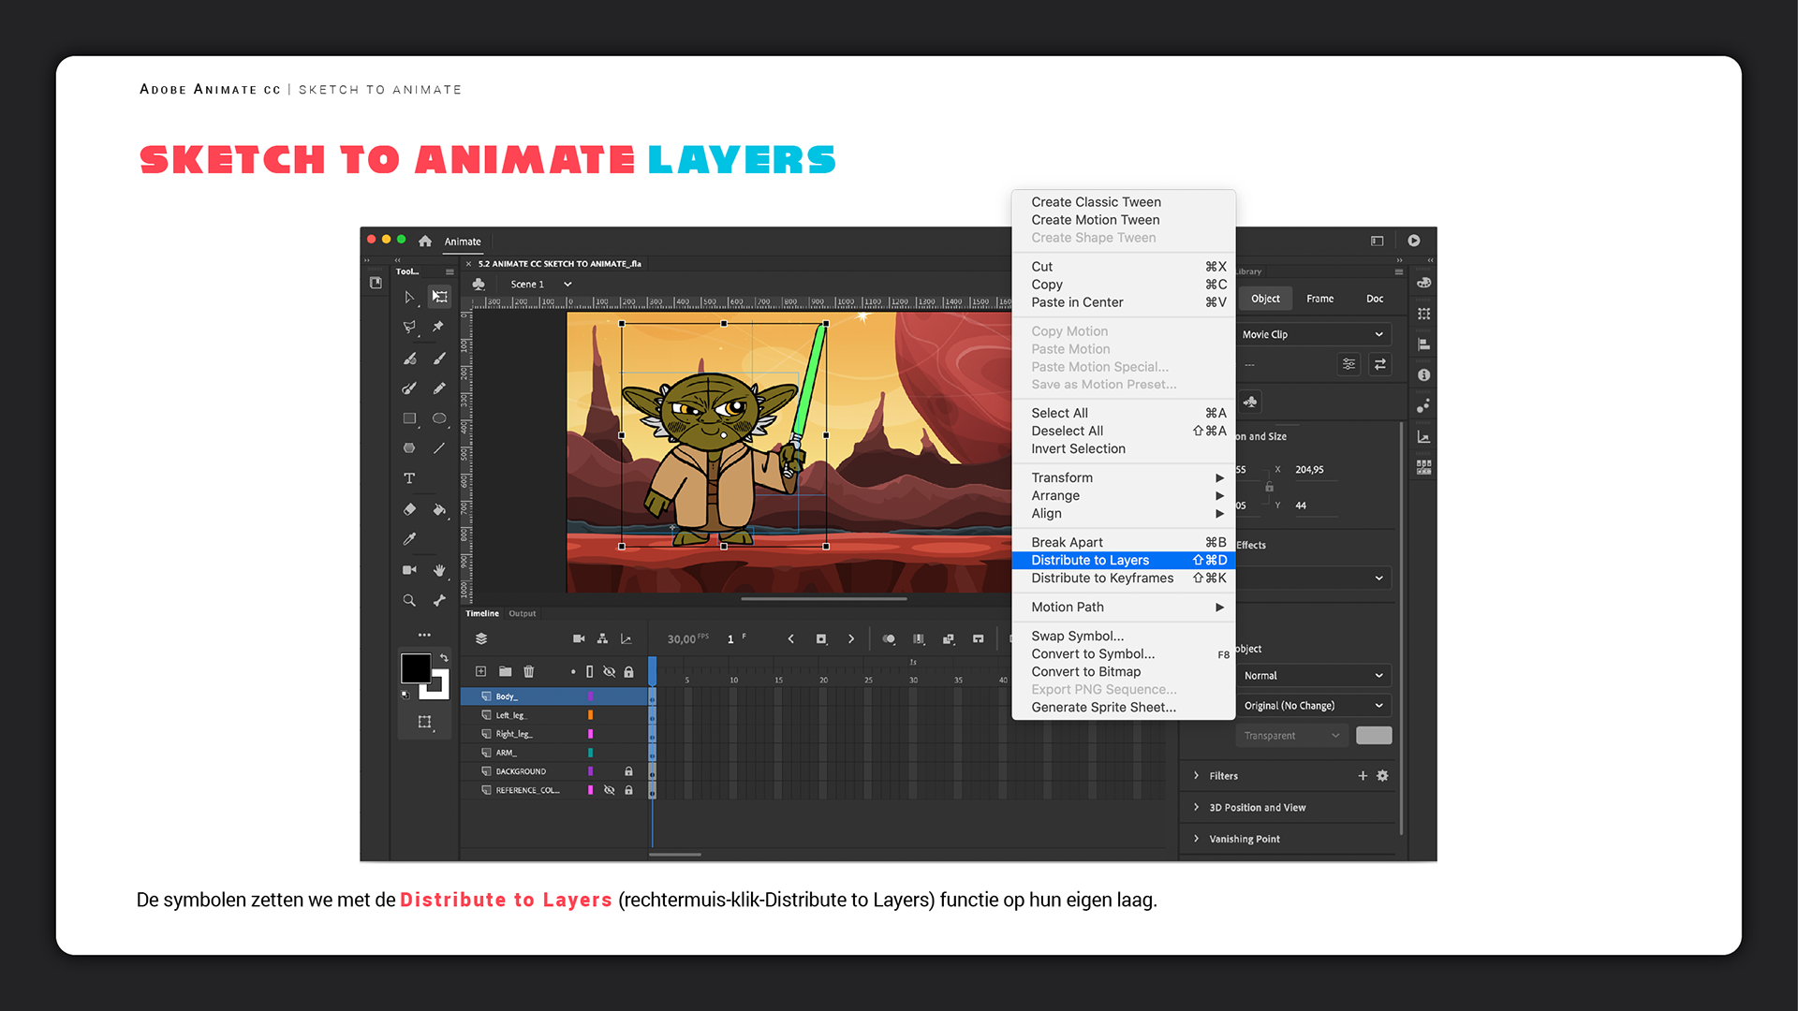
Task: Select the Bone tool
Action: [x=439, y=600]
